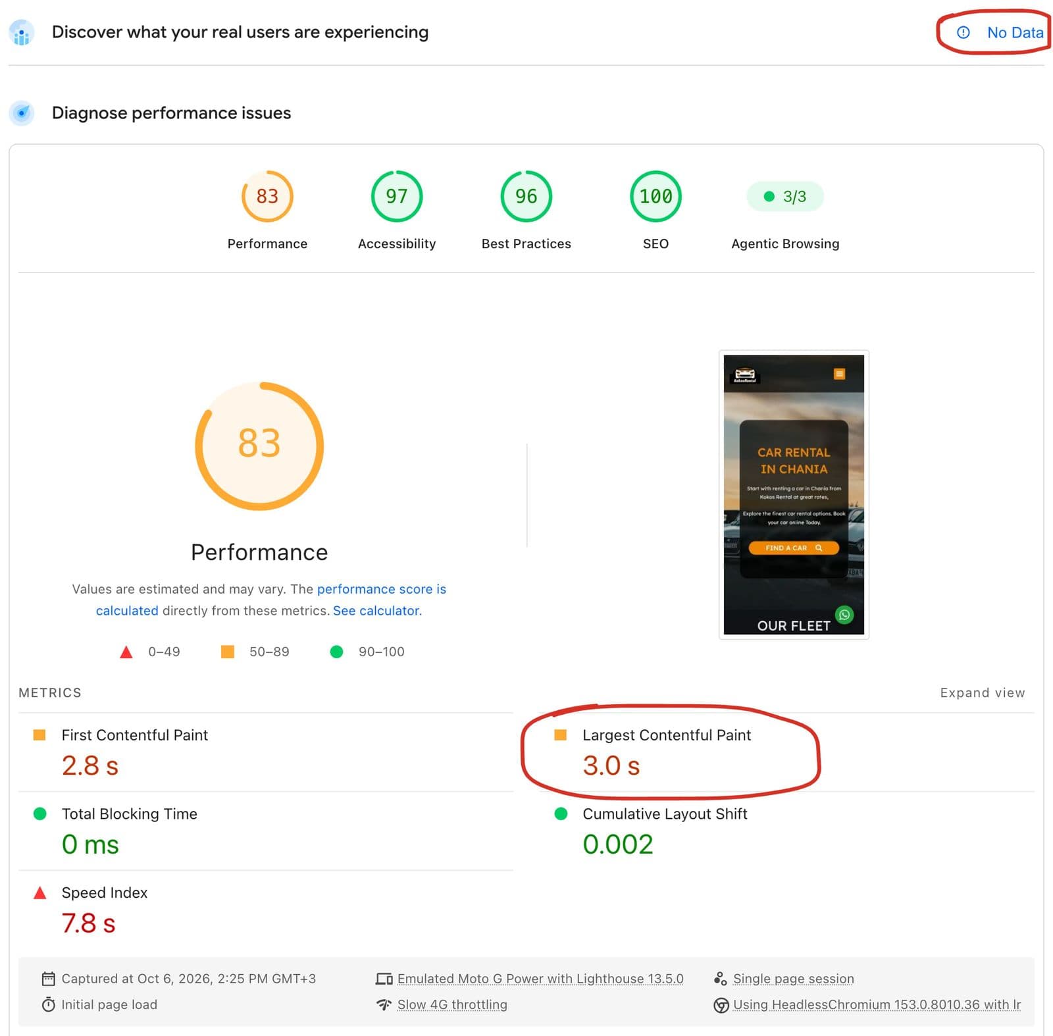Open Agentic Browsing 3/3 badge
This screenshot has height=1036, width=1053.
[x=785, y=196]
